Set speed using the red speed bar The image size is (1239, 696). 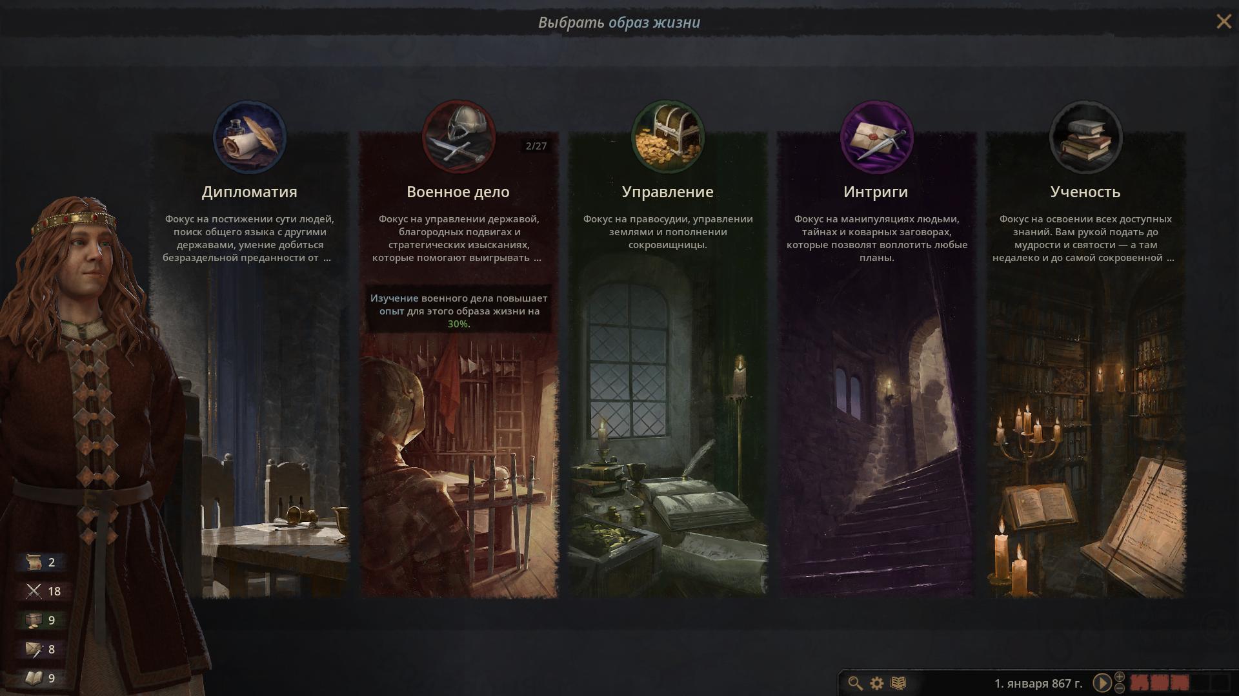click(1180, 682)
